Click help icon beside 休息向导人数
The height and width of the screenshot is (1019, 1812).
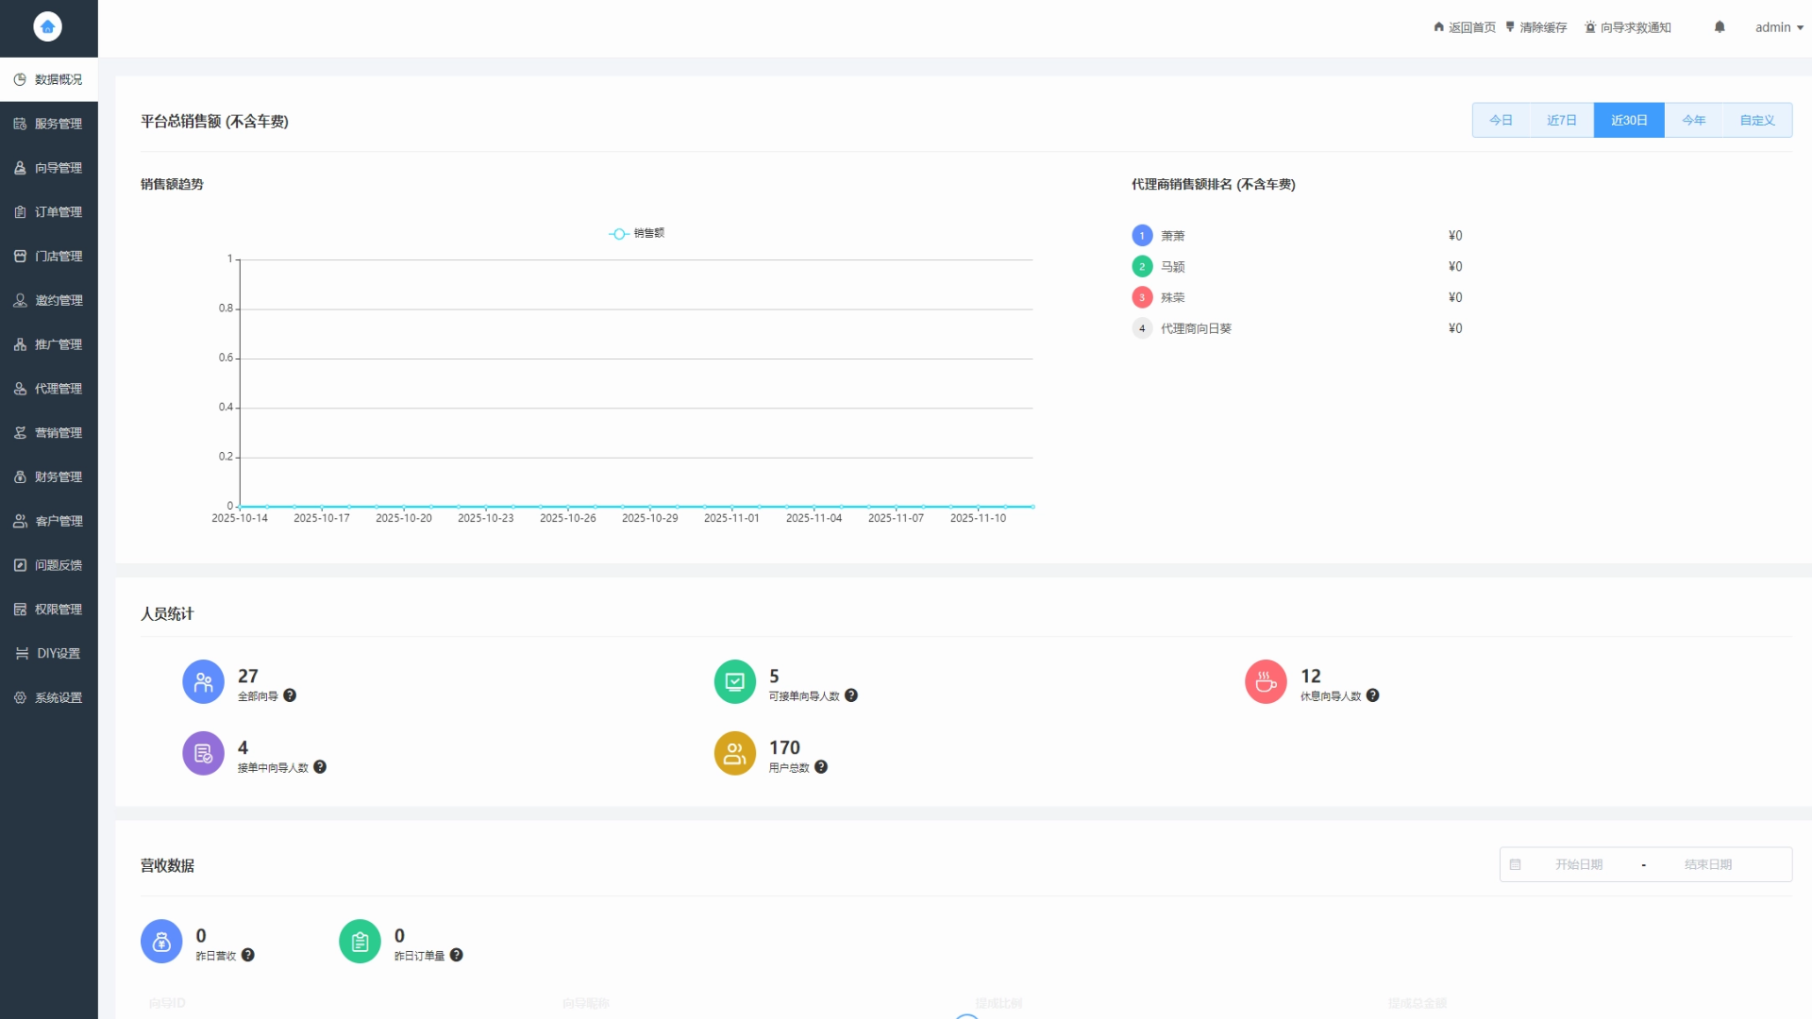tap(1373, 695)
